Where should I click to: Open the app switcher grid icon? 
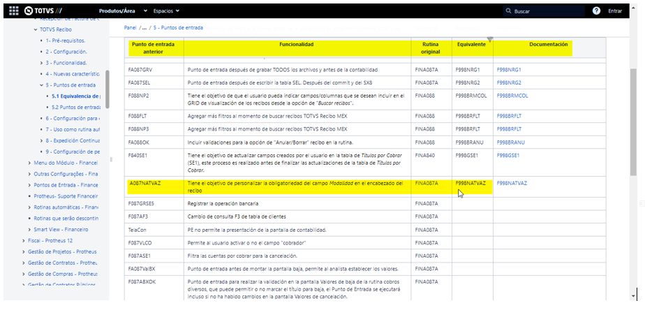click(13, 10)
